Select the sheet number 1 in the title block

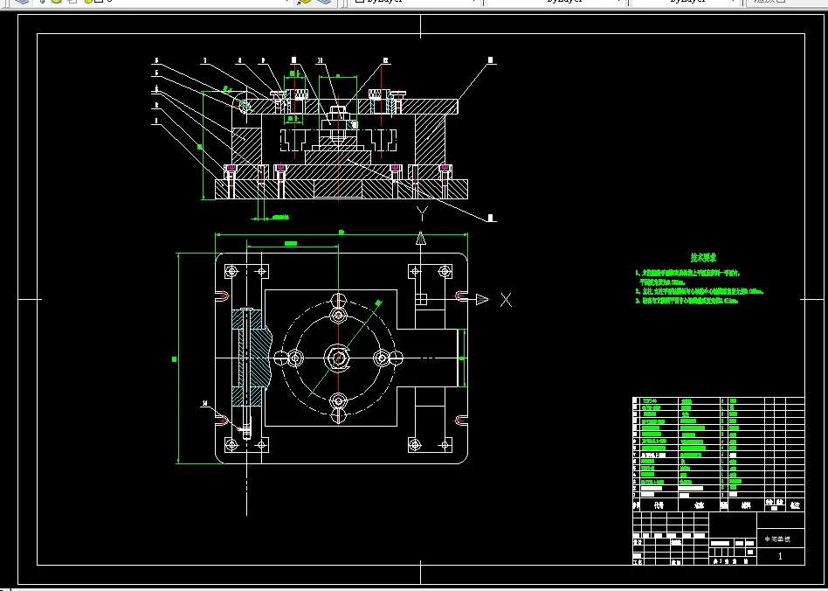(781, 556)
